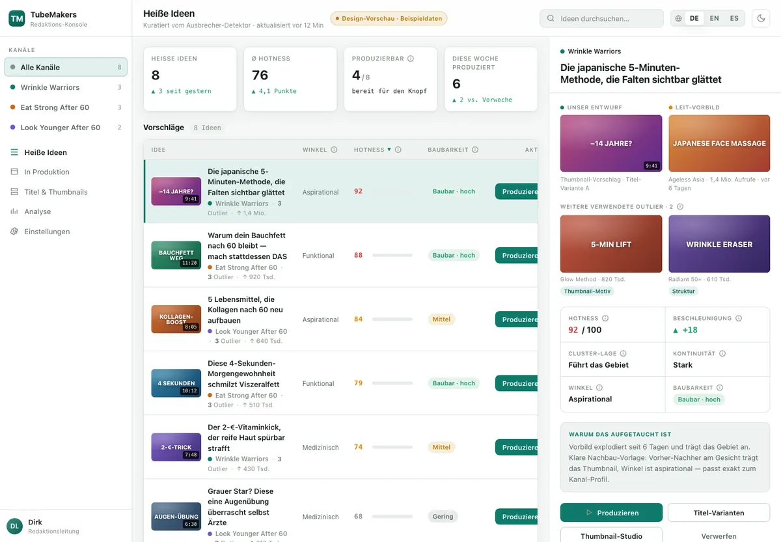Click Verwerfen to discard idea
This screenshot has width=781, height=542.
pos(719,535)
